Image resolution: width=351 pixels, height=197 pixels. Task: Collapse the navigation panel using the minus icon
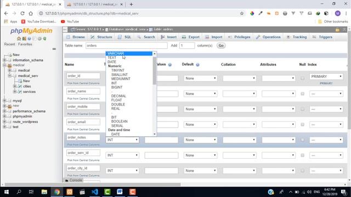point(54,49)
